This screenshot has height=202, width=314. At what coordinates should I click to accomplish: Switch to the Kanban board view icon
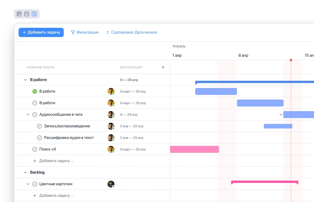tap(19, 14)
